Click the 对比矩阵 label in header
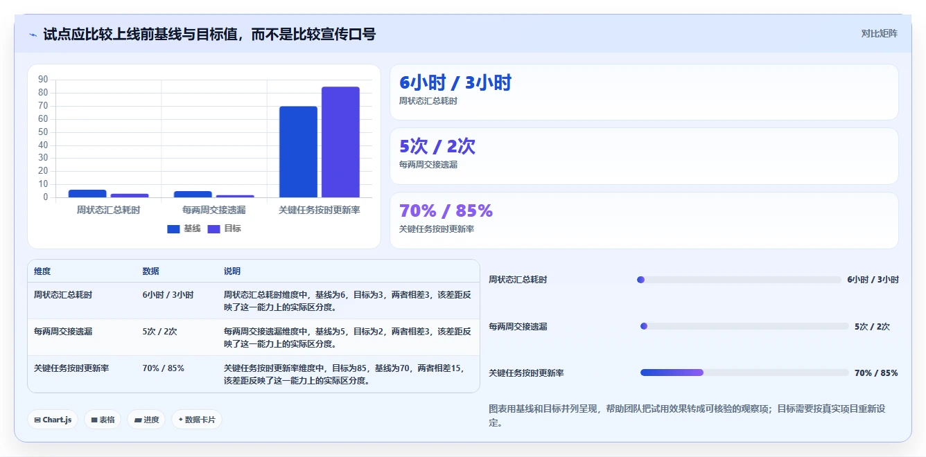Image resolution: width=926 pixels, height=457 pixels. pyautogui.click(x=879, y=33)
